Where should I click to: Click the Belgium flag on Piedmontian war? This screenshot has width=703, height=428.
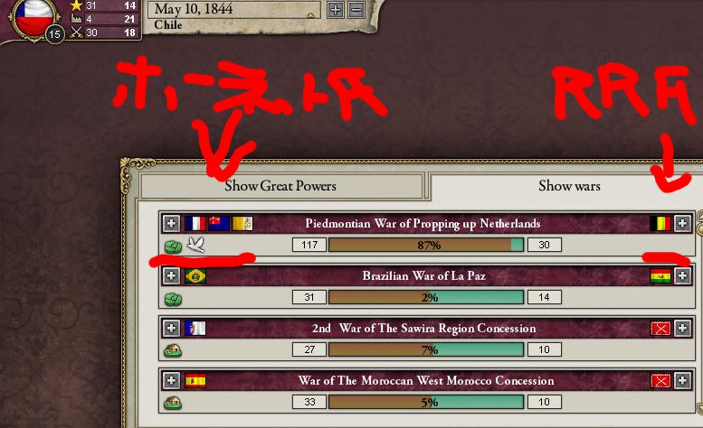(660, 223)
